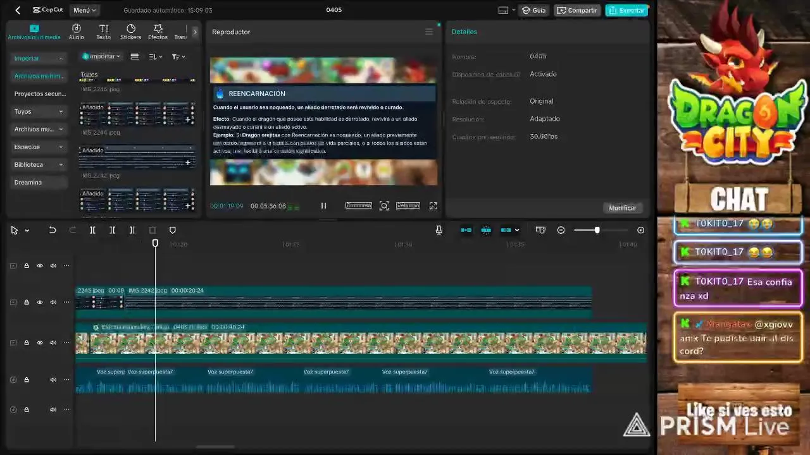Open the media filter dropdown
This screenshot has height=455, width=810.
(x=178, y=56)
